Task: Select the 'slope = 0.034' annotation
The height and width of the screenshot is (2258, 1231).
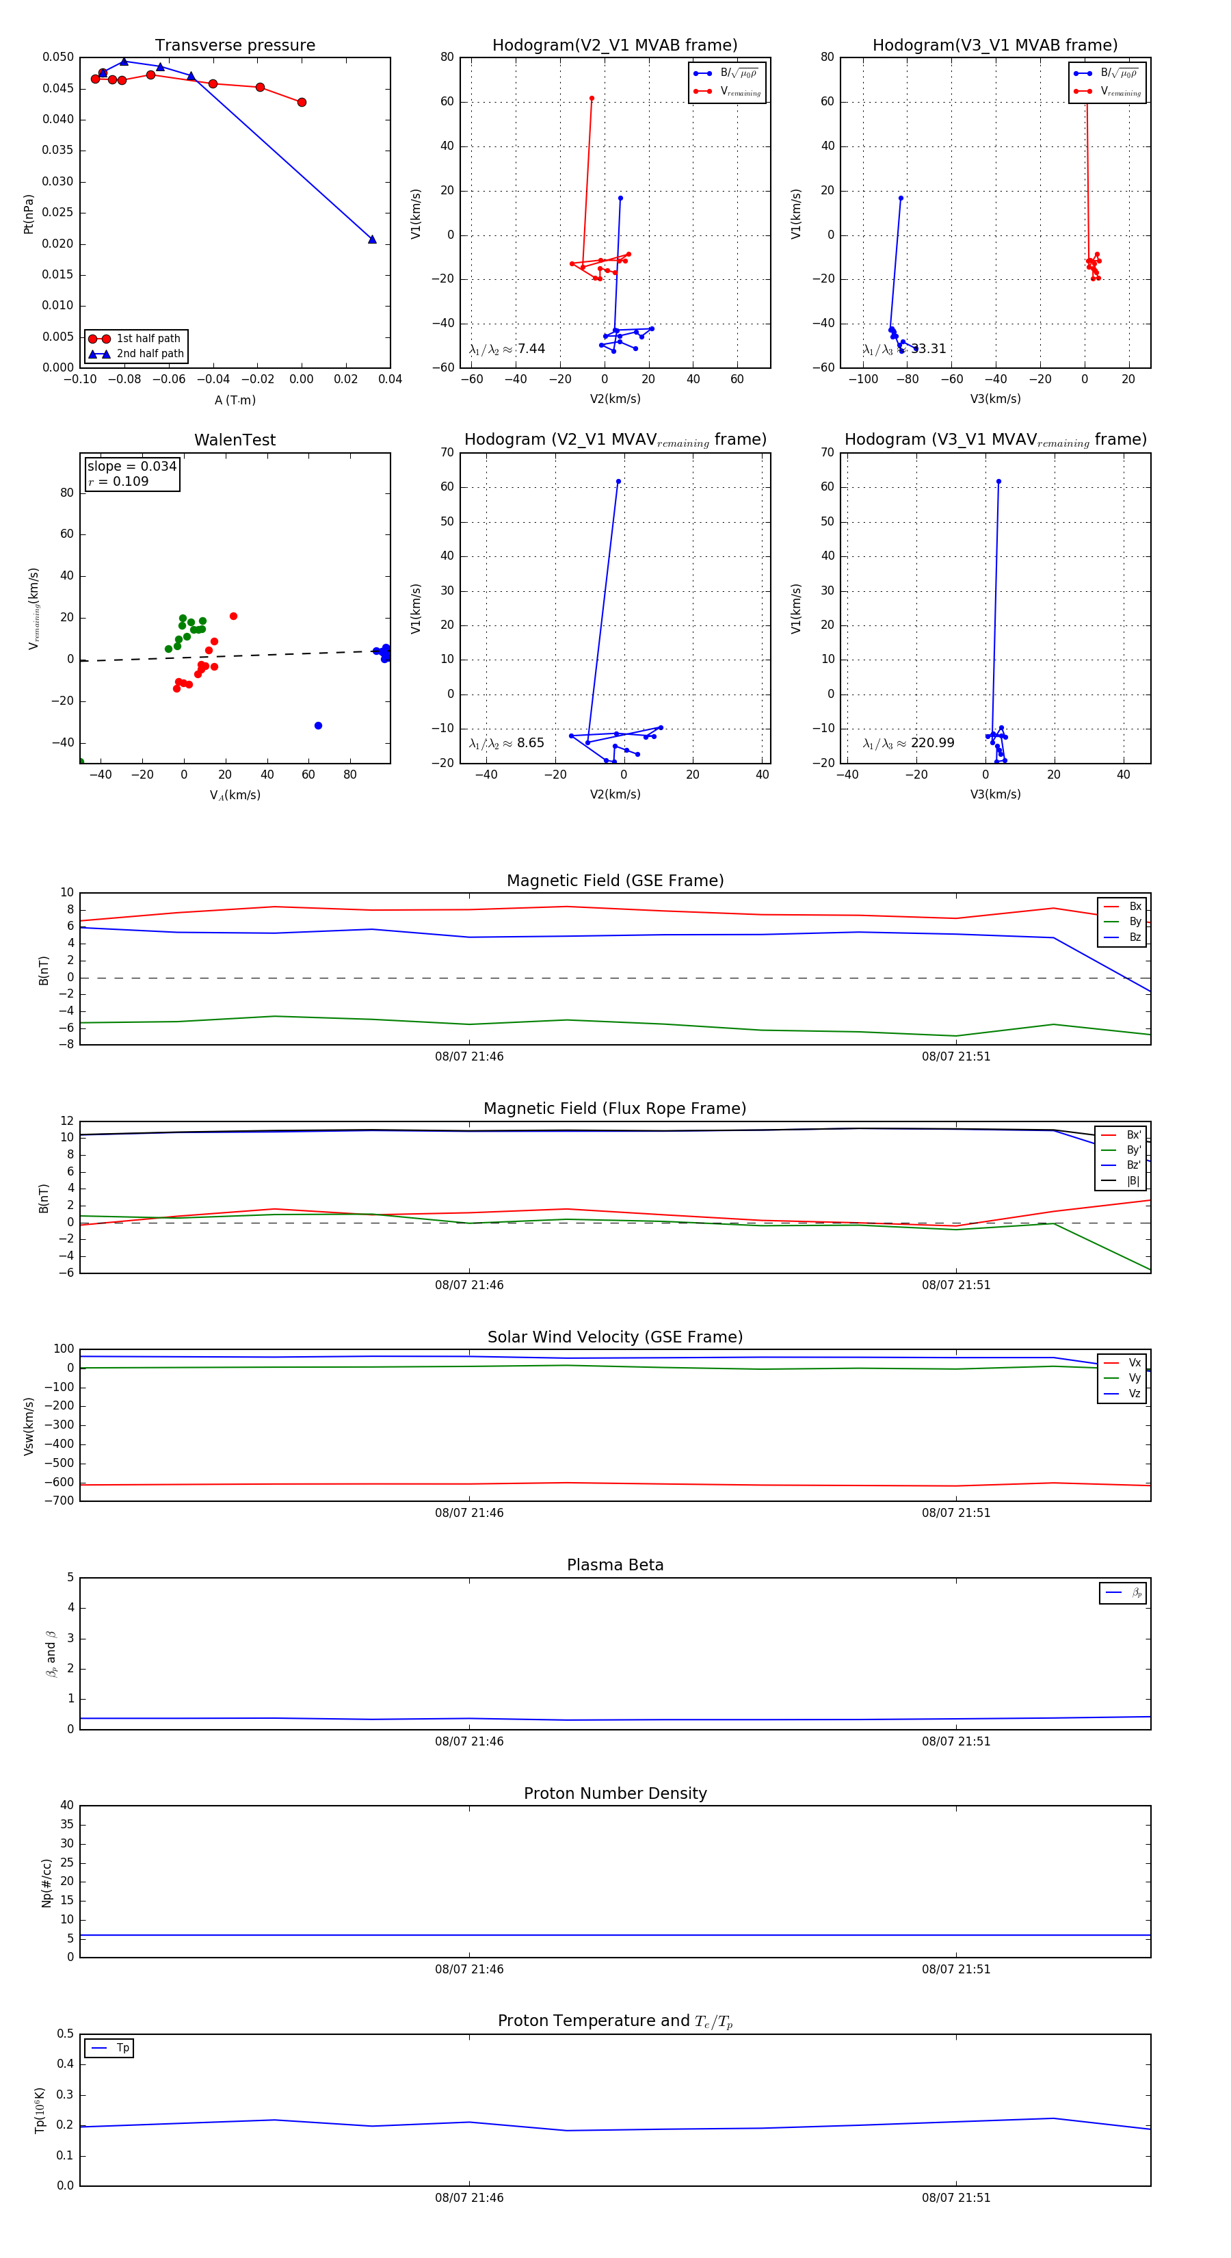Action: (x=132, y=467)
